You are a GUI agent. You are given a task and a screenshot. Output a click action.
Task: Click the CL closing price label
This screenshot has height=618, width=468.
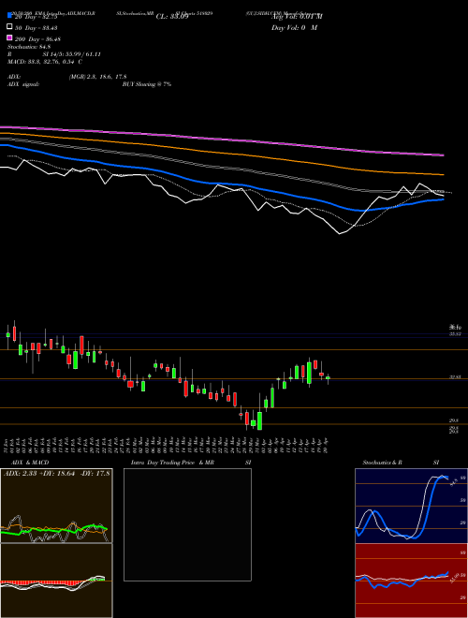pyautogui.click(x=172, y=17)
